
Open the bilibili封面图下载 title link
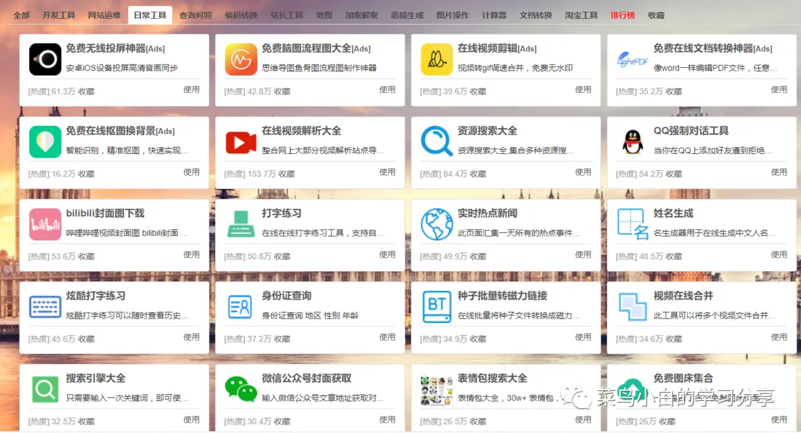pyautogui.click(x=105, y=213)
